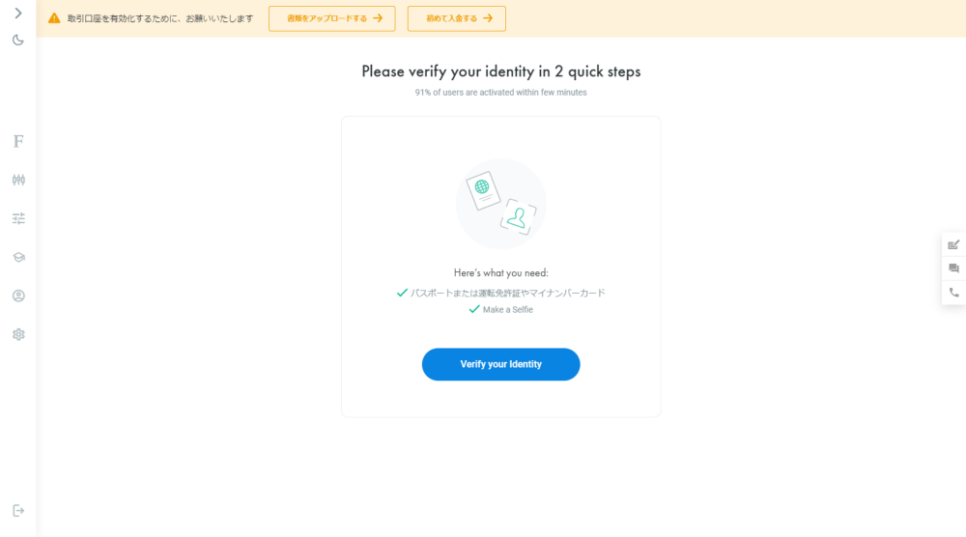Screen dimensions: 966x537
Task: Toggle dark mode with the moon icon
Action: (18, 40)
